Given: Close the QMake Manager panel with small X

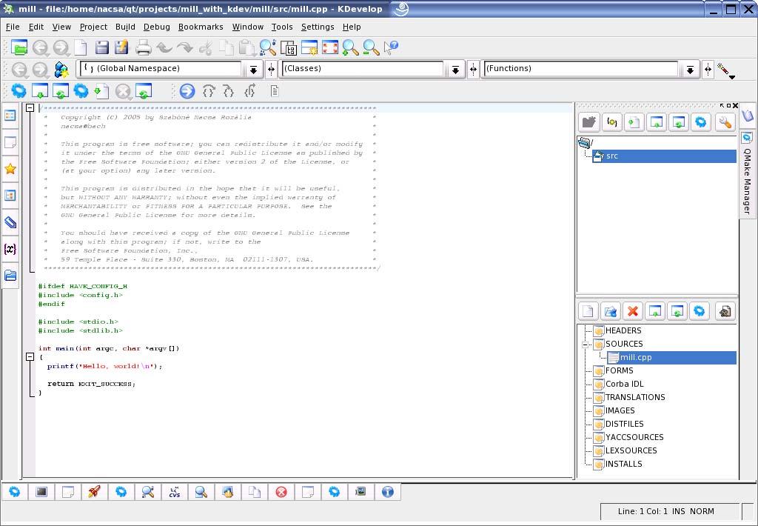Looking at the screenshot, I should click(735, 105).
